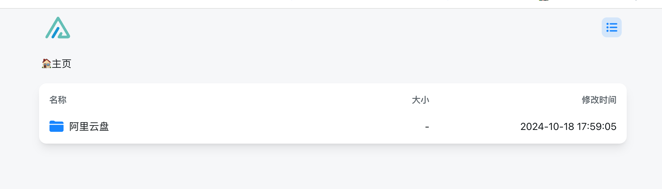Sort files by the 大小 column header
The width and height of the screenshot is (662, 189).
coord(420,100)
